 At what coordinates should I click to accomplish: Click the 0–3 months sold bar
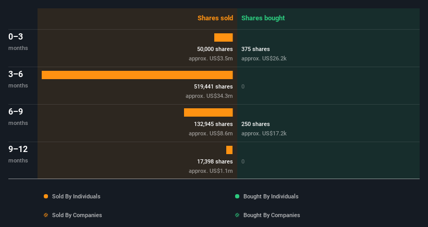pos(223,37)
